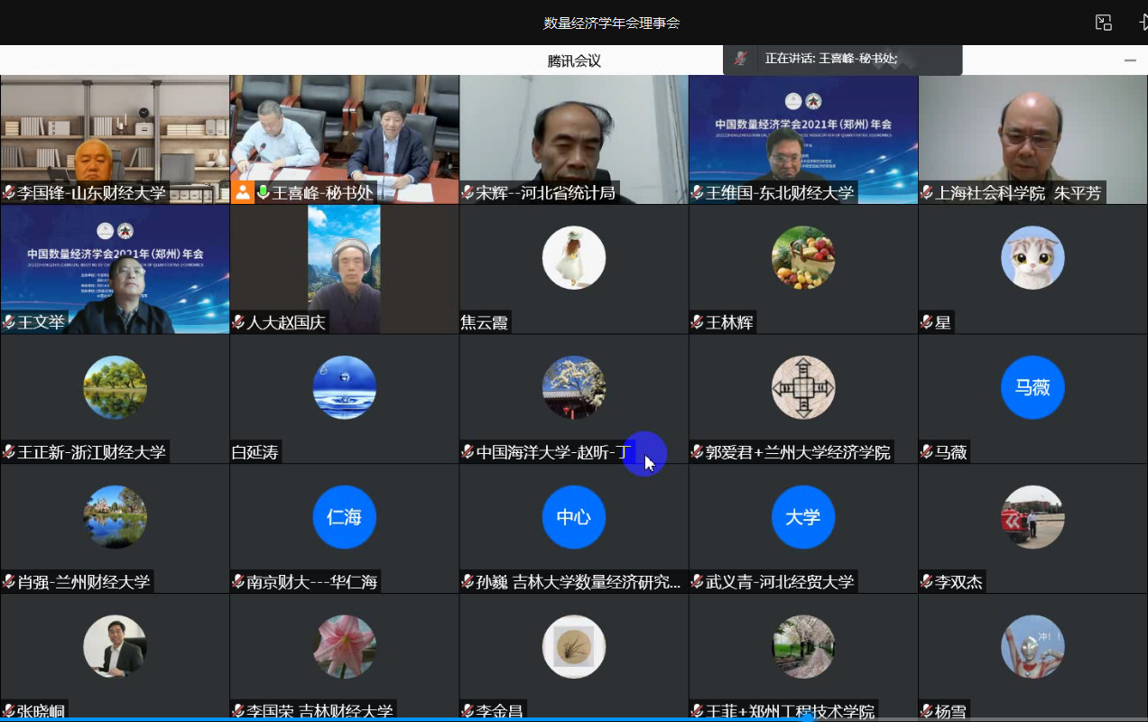Toggle mic indicator beside 李双杰's name
This screenshot has height=722, width=1148.
[x=926, y=582]
